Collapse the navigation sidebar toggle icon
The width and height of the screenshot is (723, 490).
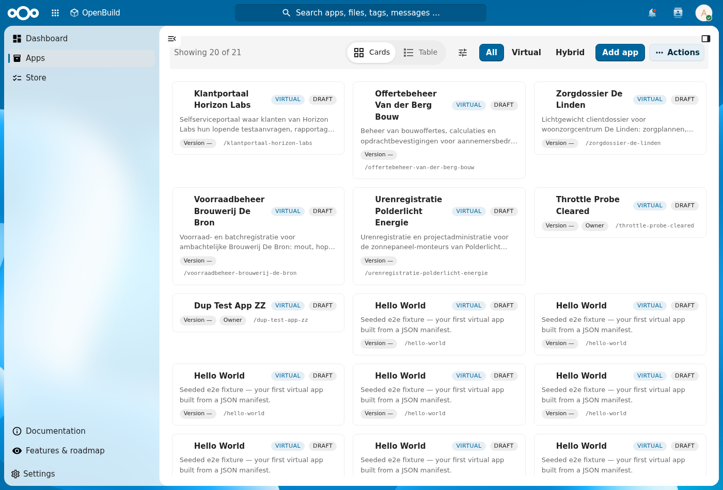[x=172, y=39]
